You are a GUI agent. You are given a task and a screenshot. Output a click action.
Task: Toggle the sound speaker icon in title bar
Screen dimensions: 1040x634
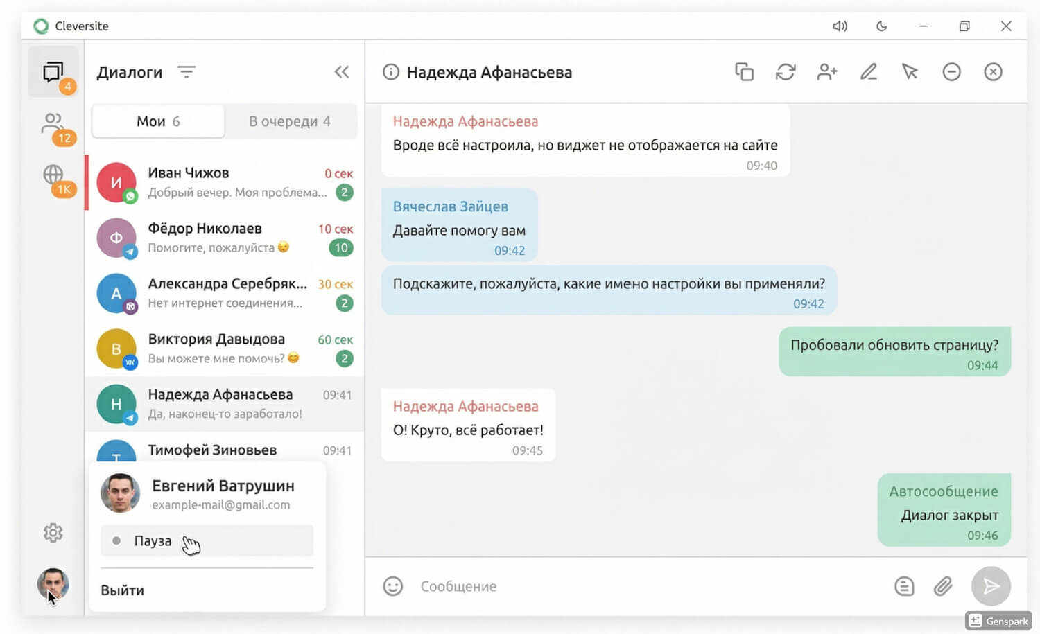[840, 26]
